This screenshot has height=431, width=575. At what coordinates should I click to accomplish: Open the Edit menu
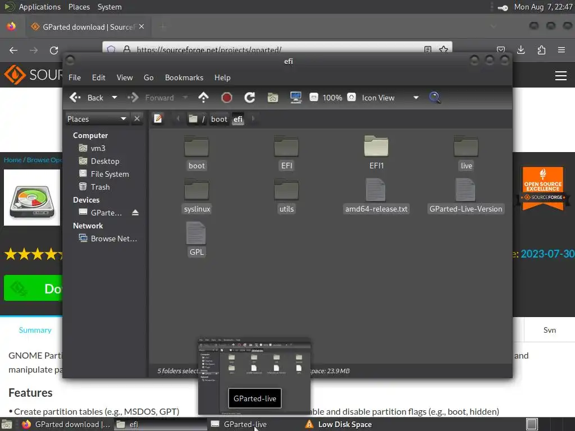[x=99, y=77]
